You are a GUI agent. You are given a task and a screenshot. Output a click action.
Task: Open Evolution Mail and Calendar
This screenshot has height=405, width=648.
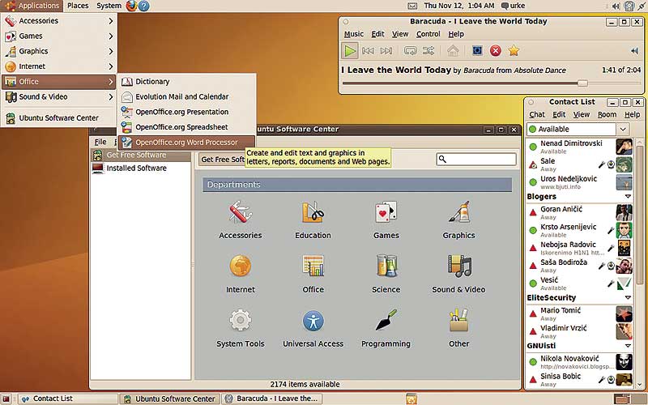click(186, 96)
